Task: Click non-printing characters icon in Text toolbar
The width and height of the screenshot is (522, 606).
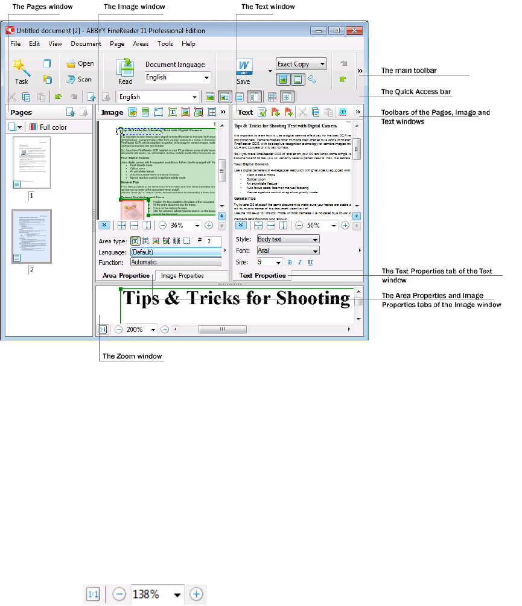Action: [x=343, y=112]
